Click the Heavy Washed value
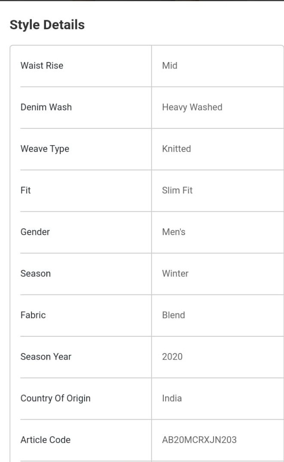Viewport: 284px width, 462px height. coord(192,107)
